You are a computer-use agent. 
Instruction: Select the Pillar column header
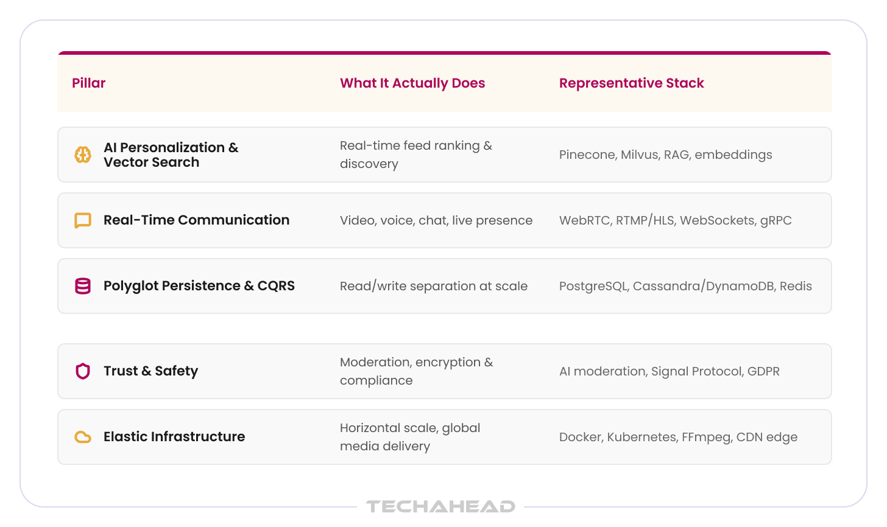[x=89, y=83]
